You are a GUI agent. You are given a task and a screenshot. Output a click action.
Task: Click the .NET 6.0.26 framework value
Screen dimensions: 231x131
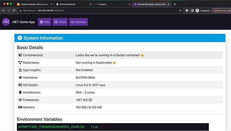[x=84, y=100]
